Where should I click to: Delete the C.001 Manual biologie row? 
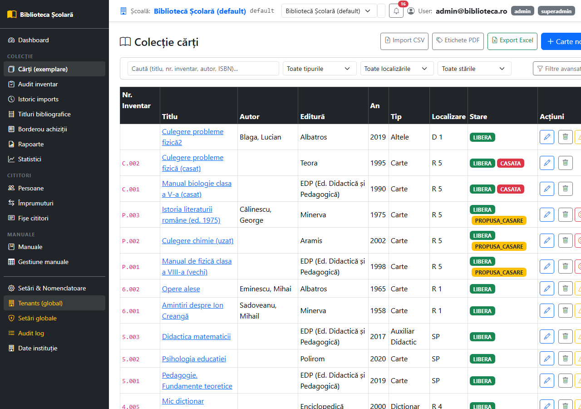click(x=565, y=189)
